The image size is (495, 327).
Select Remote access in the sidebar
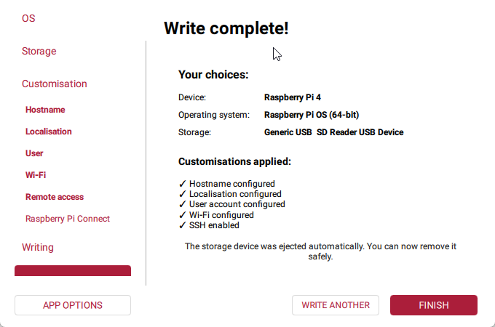tap(55, 197)
